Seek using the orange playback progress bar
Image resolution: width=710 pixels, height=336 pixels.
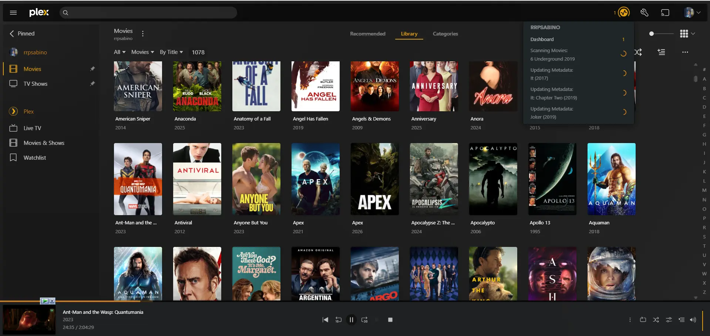(x=355, y=301)
